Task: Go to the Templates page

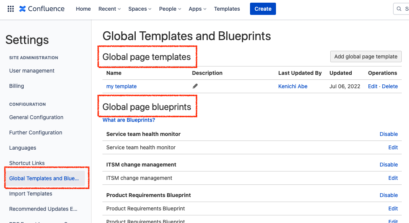Action: [x=227, y=8]
